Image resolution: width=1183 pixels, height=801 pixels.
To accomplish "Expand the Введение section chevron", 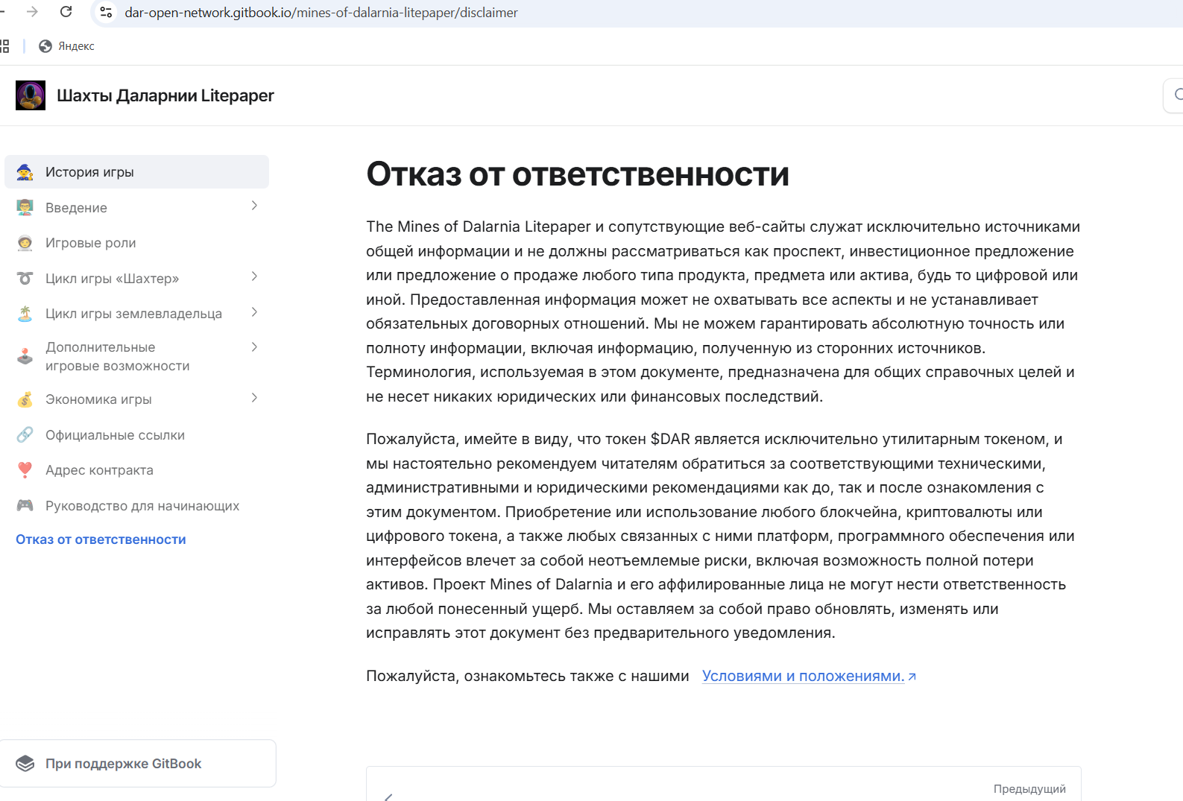I will (254, 206).
